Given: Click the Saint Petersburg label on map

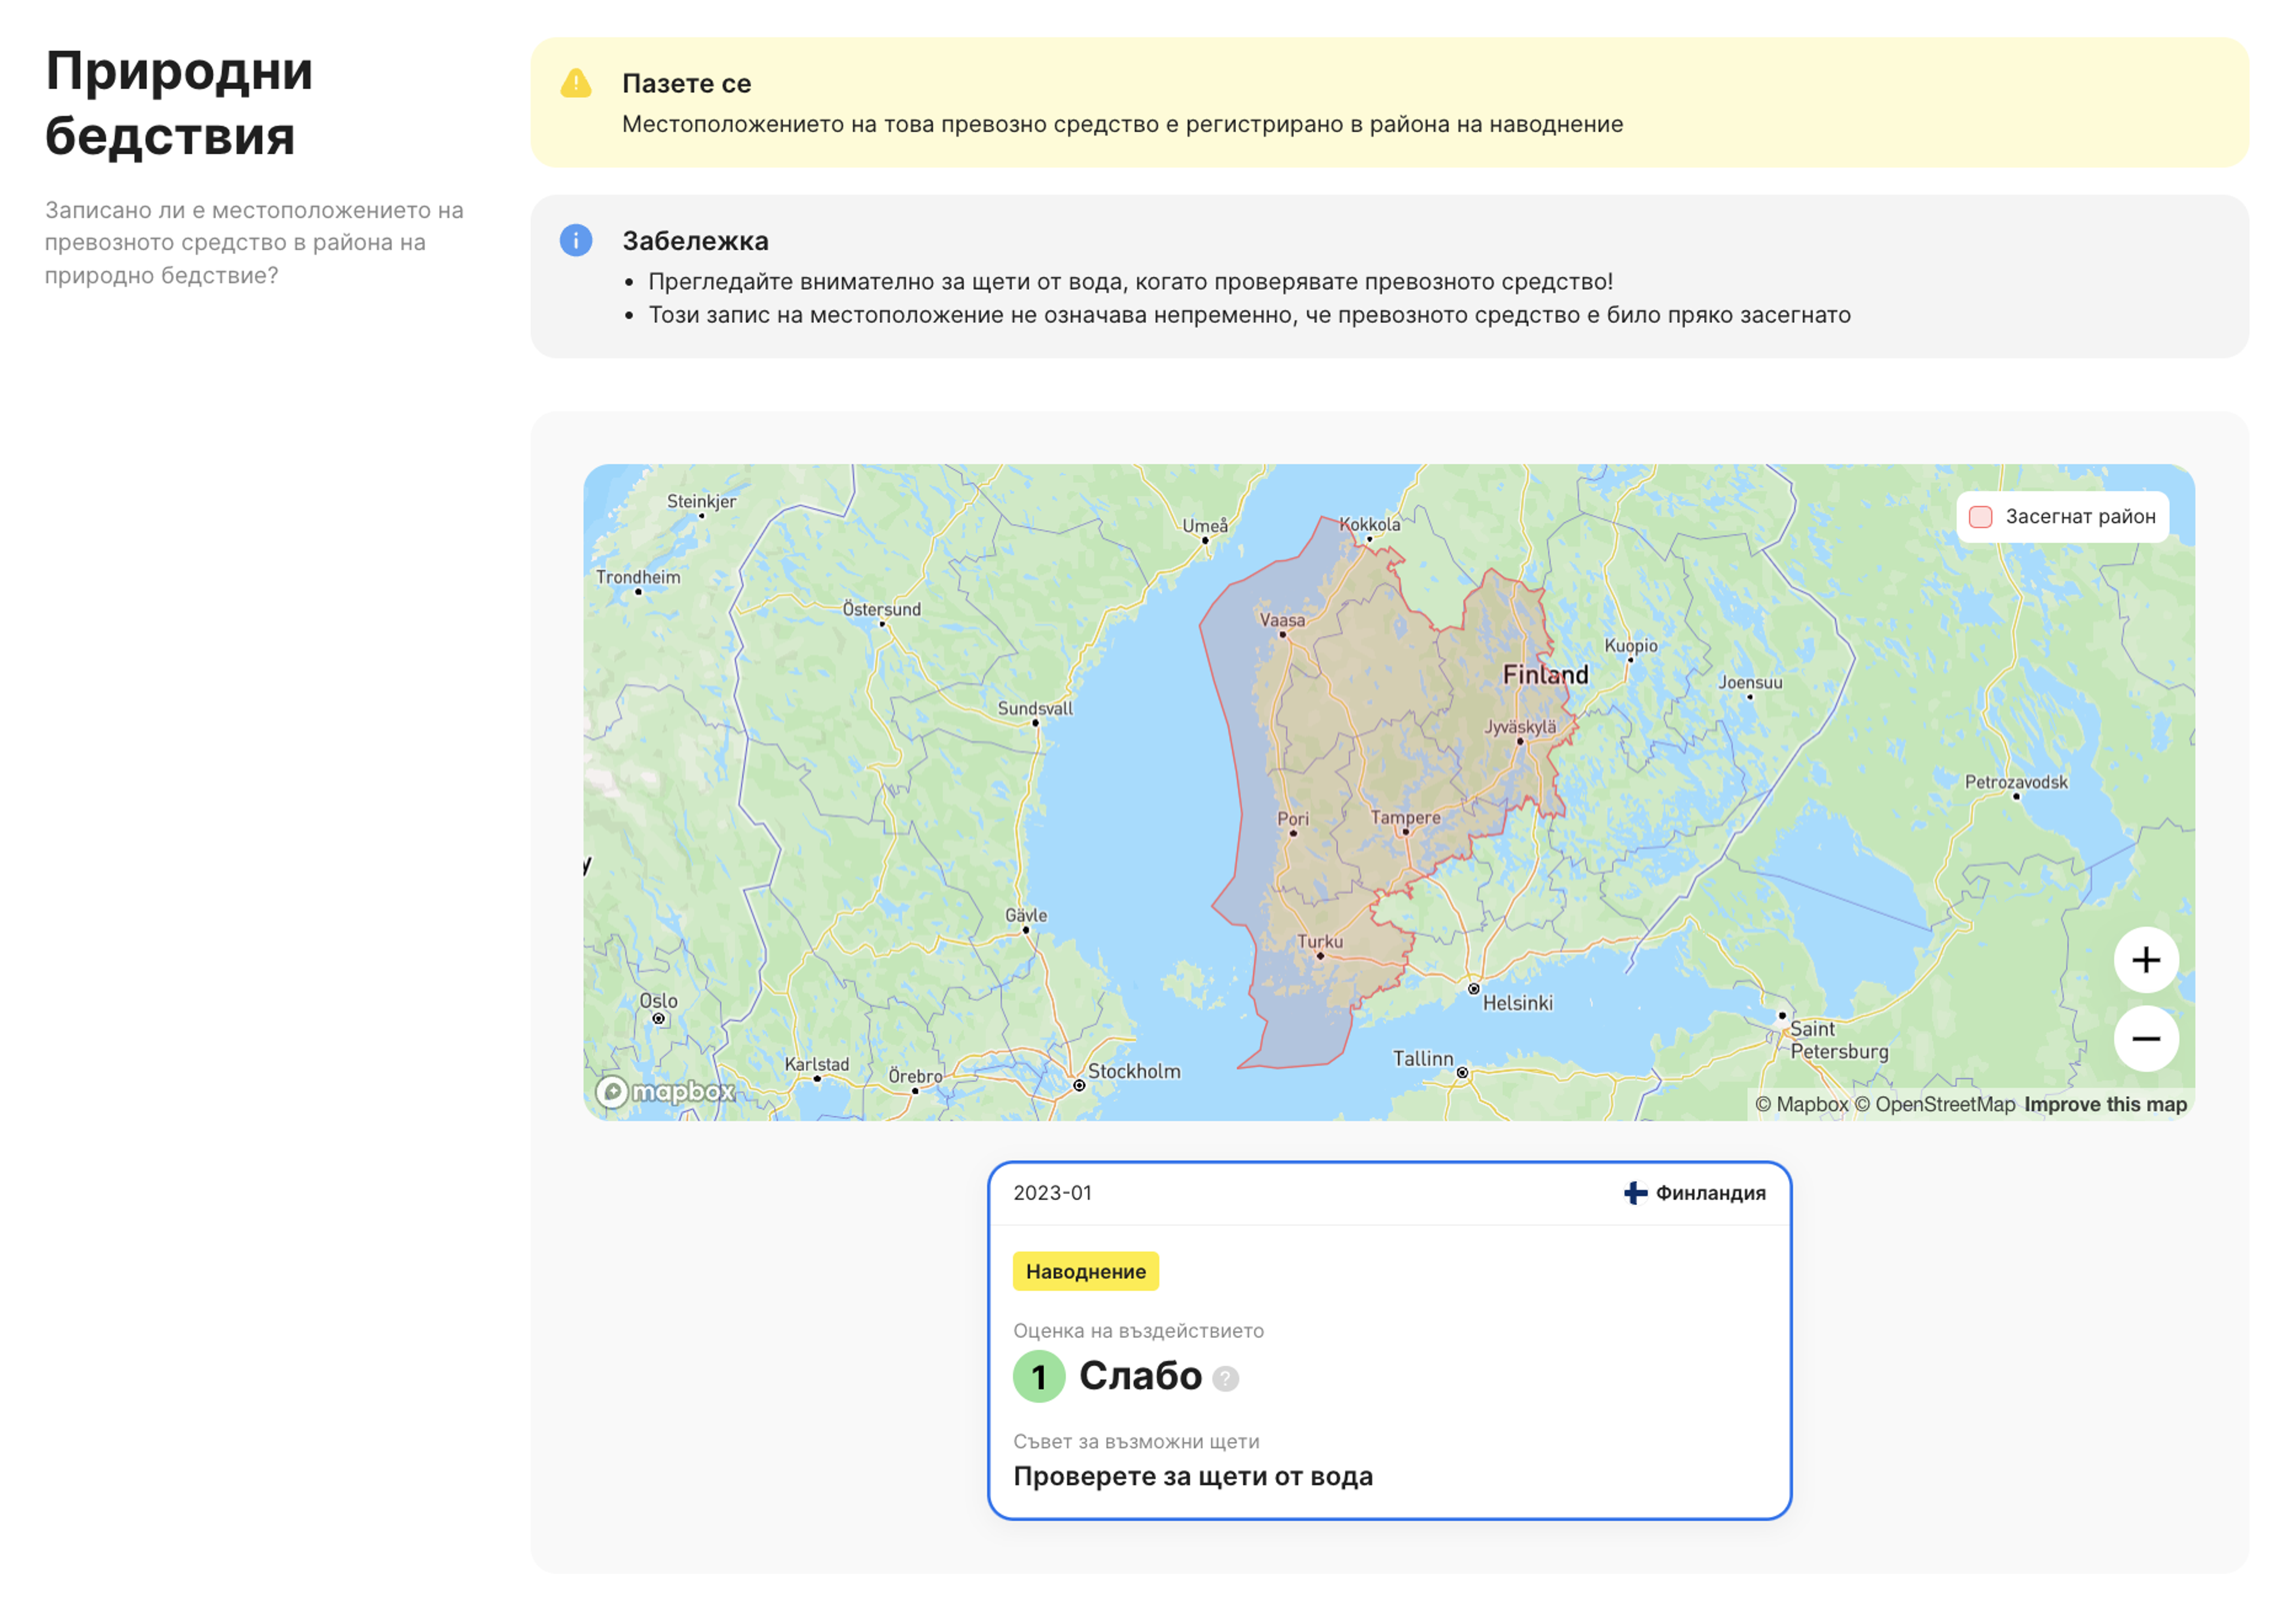Looking at the screenshot, I should [x=1838, y=1040].
